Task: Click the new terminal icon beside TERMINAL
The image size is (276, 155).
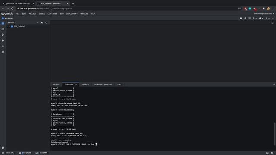Action: coord(76,84)
